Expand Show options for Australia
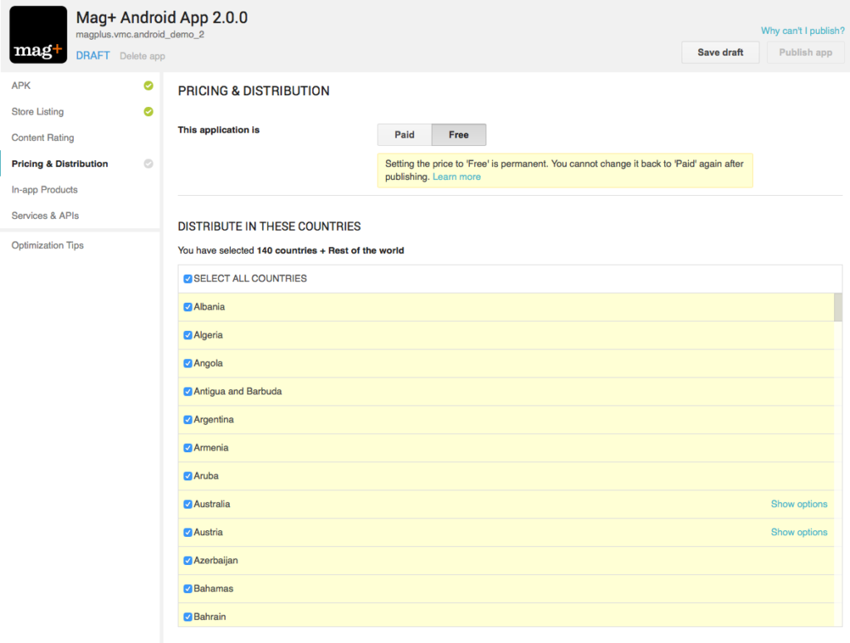 799,504
